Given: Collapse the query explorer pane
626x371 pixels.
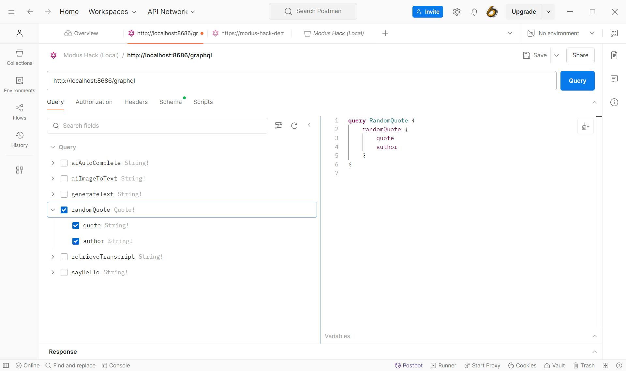Looking at the screenshot, I should click(309, 125).
